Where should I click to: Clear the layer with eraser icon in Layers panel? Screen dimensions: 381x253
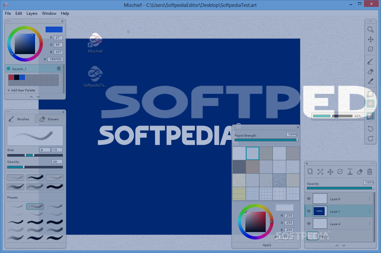pos(360,172)
